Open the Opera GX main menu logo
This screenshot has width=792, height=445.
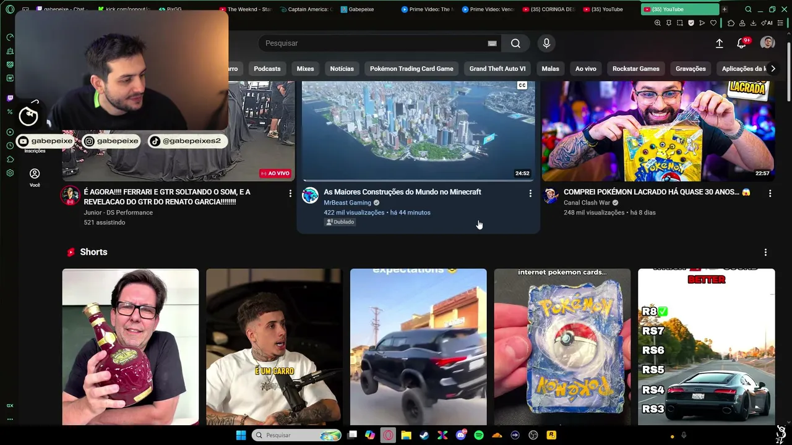tap(10, 9)
